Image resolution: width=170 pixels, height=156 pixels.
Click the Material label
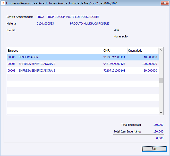pos(11,24)
